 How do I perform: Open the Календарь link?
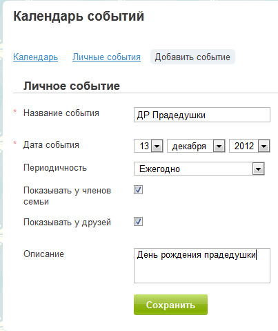(x=35, y=57)
